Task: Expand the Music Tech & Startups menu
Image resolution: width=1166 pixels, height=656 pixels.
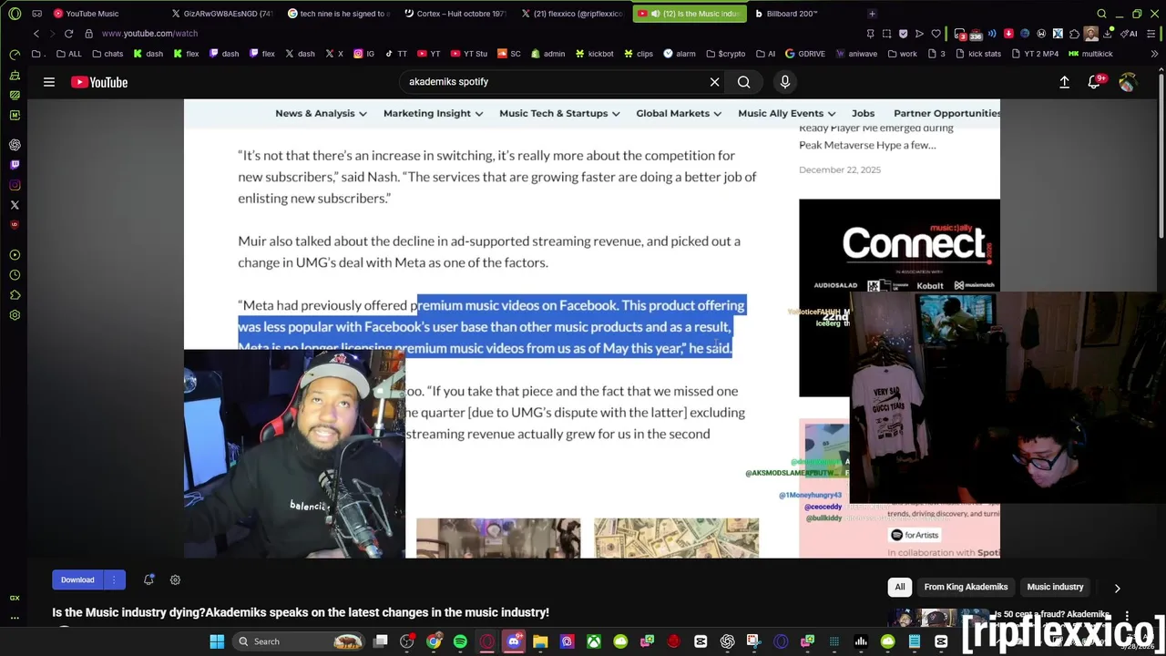Action: (x=559, y=113)
